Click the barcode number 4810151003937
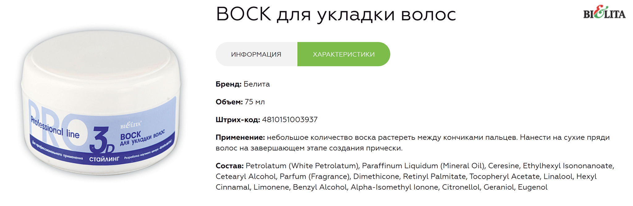633x206 pixels. pyautogui.click(x=290, y=120)
